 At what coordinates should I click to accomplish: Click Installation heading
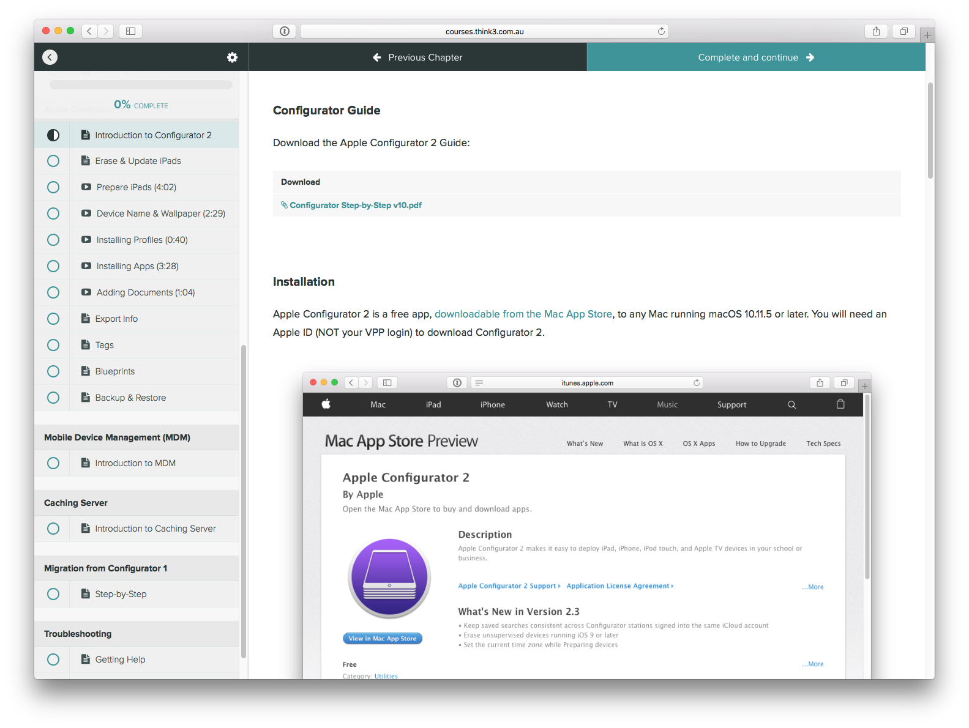point(304,281)
